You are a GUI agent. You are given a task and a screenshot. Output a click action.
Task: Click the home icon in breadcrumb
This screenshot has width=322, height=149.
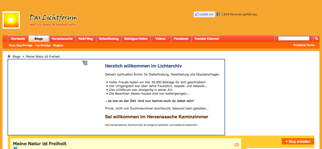click(x=9, y=56)
